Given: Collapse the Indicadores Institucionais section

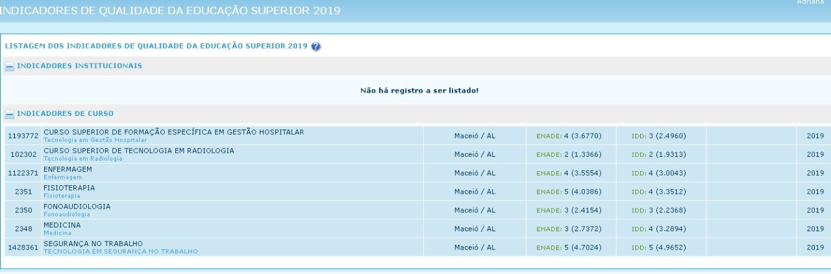Looking at the screenshot, I should (9, 66).
